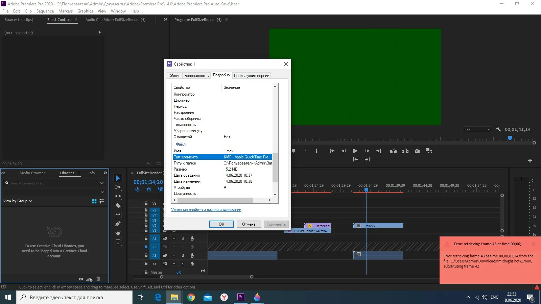This screenshot has height=304, width=541.
Task: Step forward one frame
Action: [367, 151]
